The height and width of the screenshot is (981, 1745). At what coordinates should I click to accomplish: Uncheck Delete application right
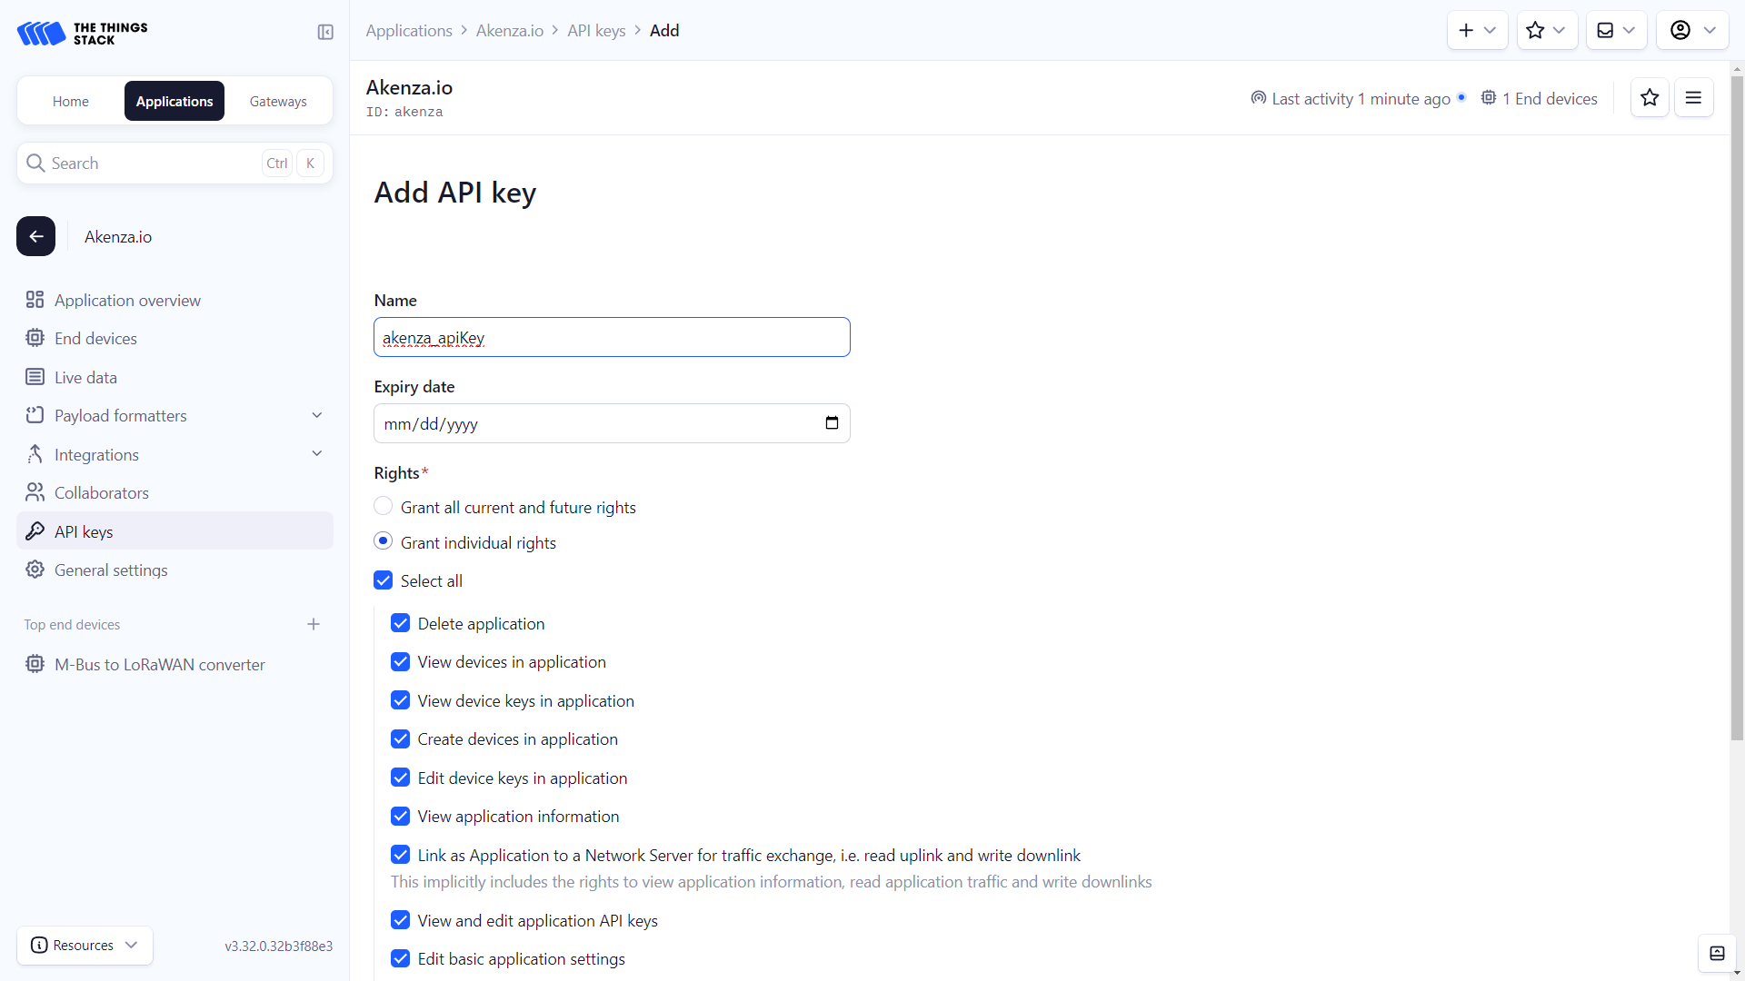[400, 623]
